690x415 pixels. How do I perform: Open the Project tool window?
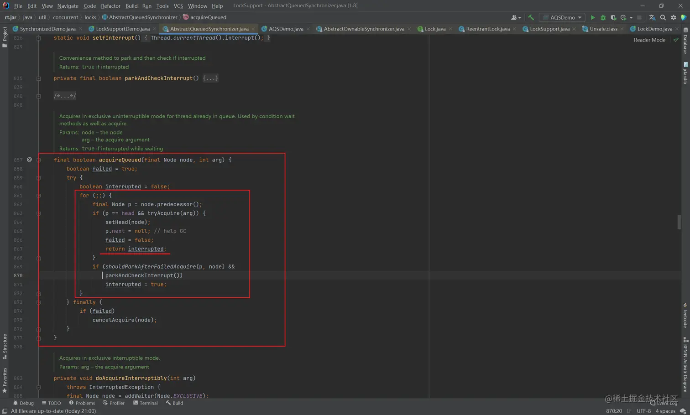coord(5,37)
